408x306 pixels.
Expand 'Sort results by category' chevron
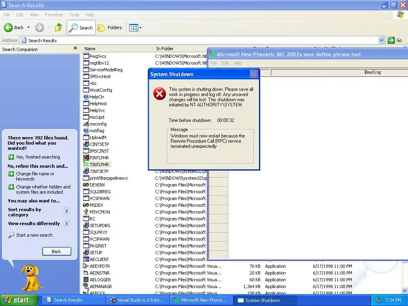(x=67, y=211)
